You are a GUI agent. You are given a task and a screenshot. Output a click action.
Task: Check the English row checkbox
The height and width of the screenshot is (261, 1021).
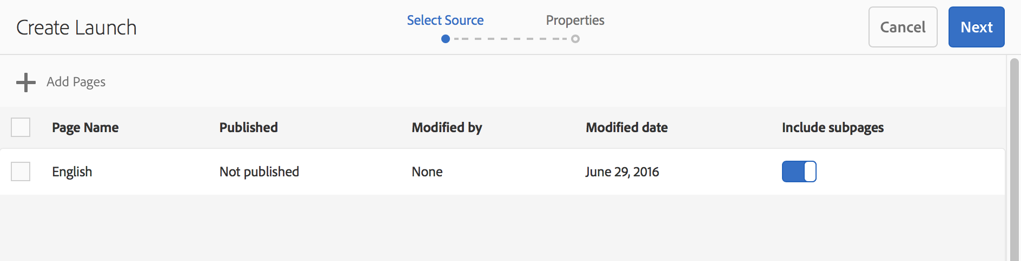coord(21,171)
